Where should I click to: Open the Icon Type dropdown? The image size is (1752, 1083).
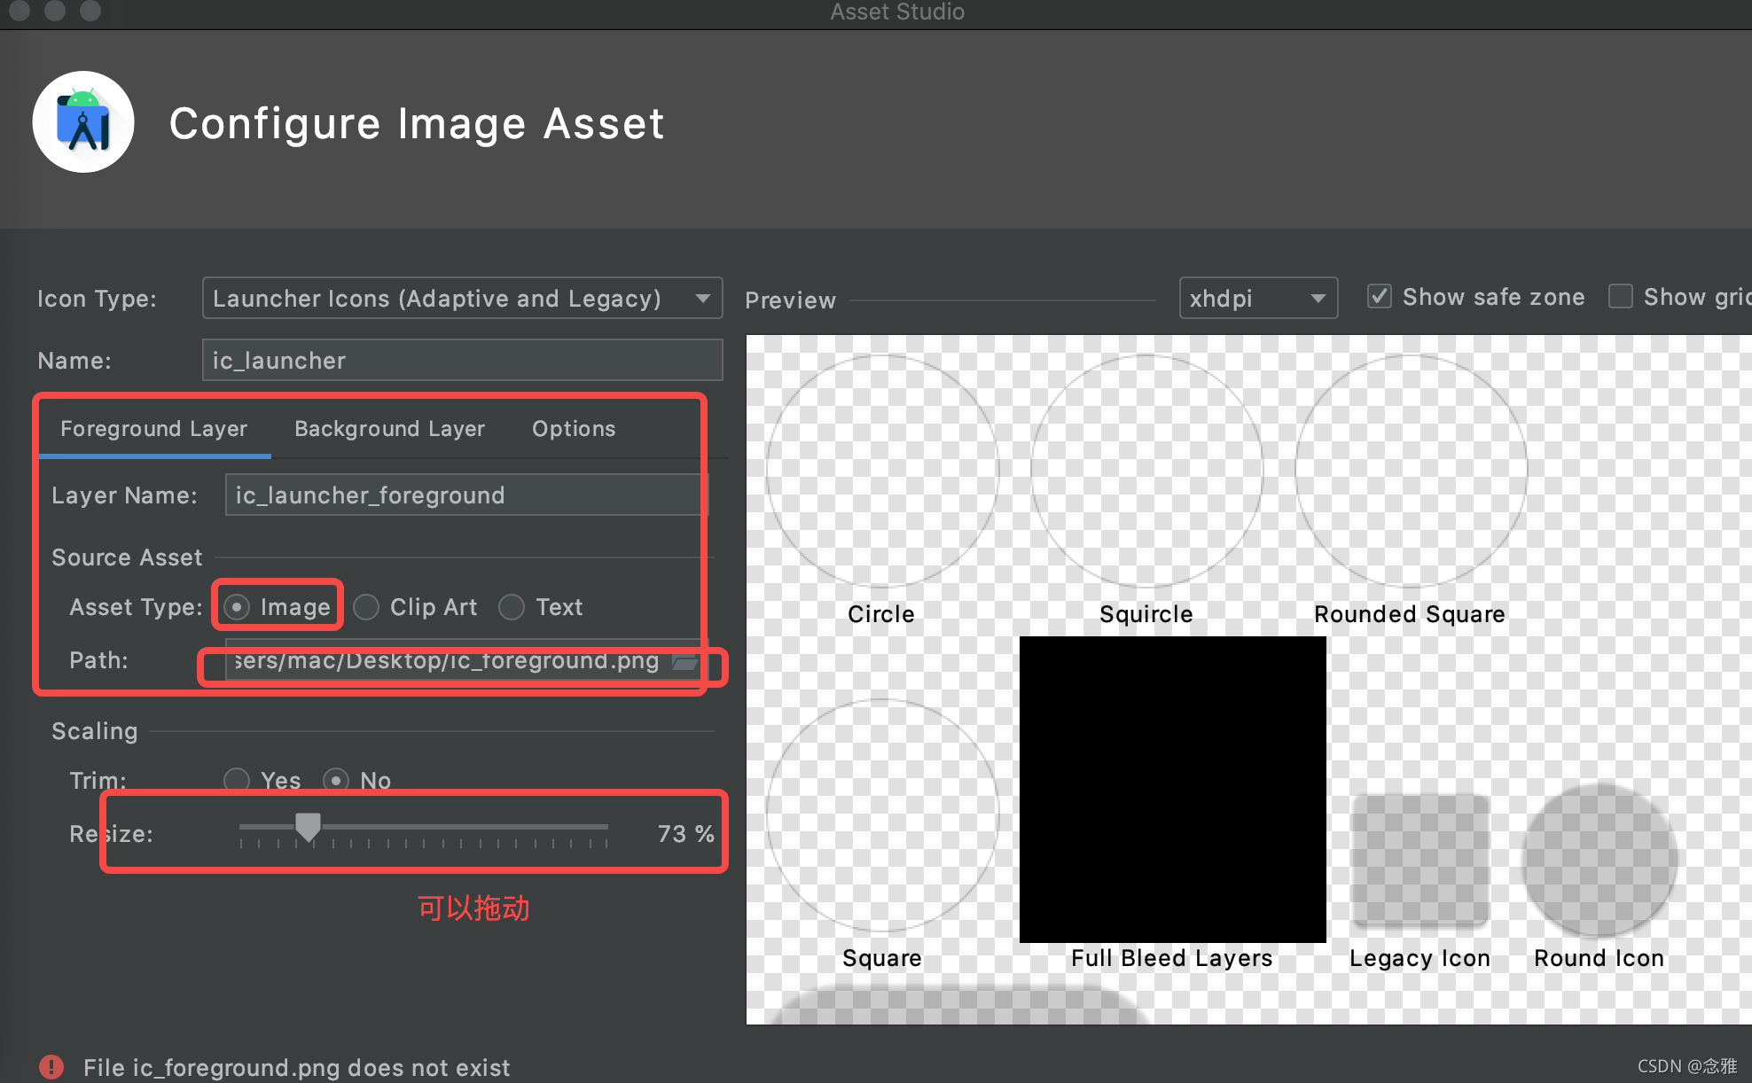tap(462, 298)
